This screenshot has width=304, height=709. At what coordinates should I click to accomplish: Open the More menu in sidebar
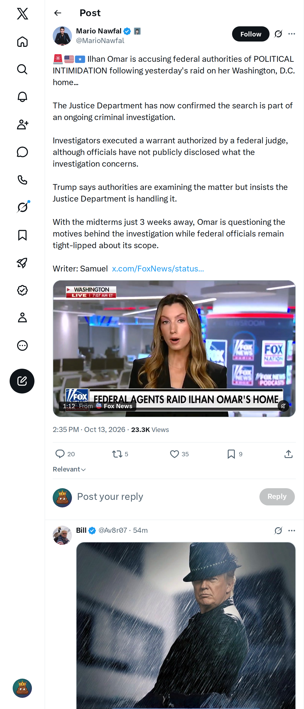tap(22, 345)
